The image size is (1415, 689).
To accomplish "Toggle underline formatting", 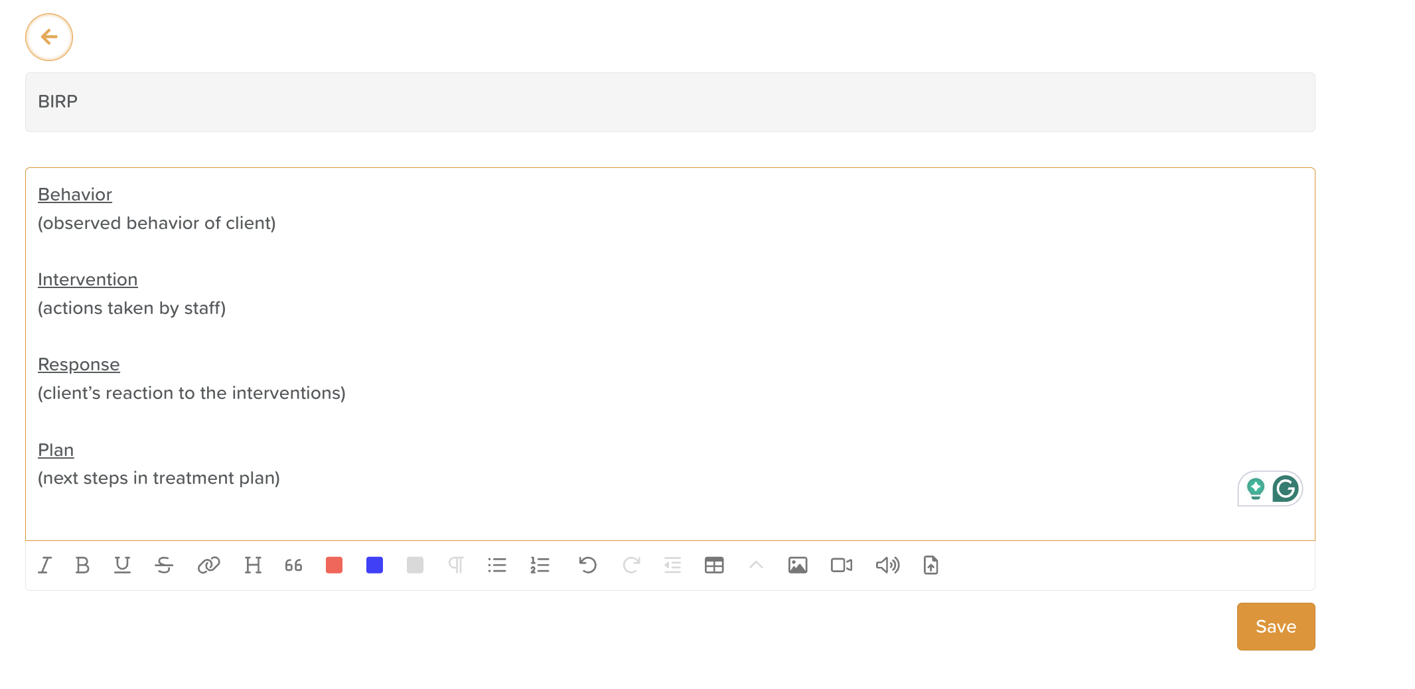I will [122, 566].
